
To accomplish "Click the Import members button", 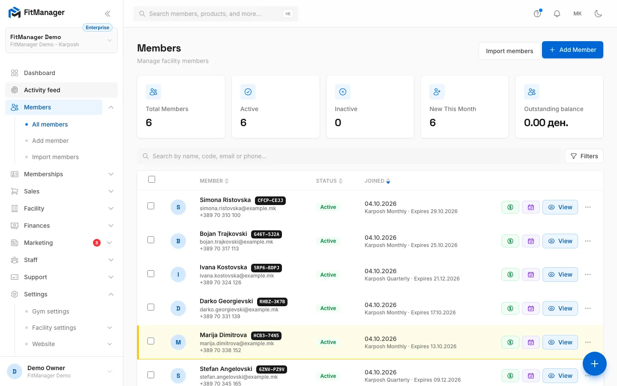I will [509, 51].
